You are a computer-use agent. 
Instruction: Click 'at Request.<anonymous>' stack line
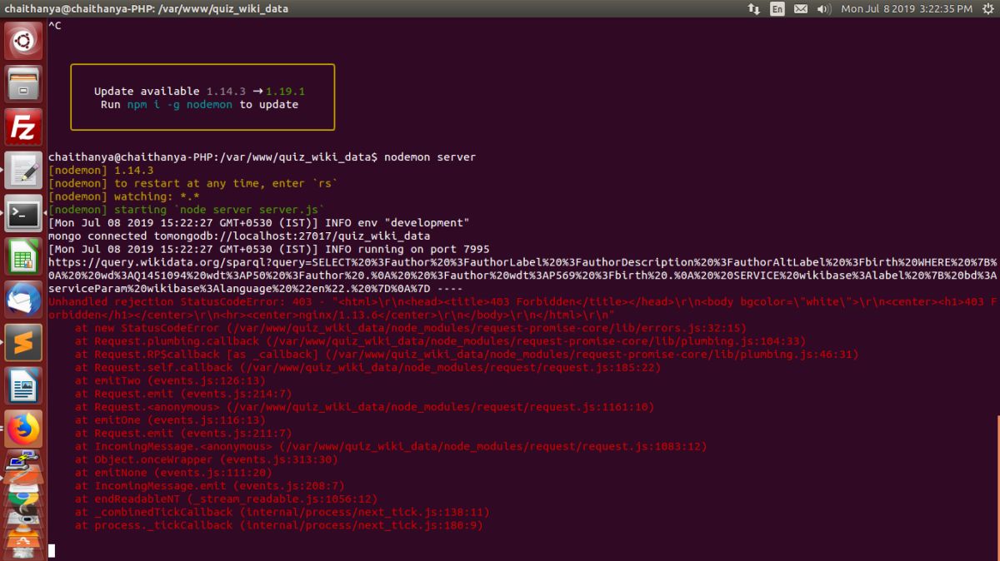click(364, 407)
